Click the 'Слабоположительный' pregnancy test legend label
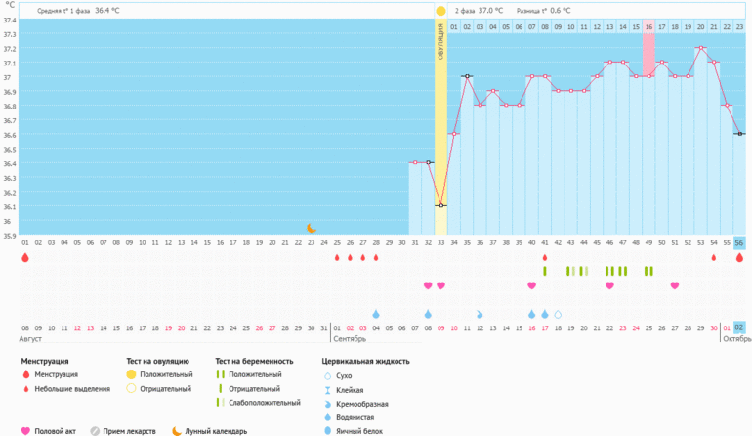This screenshot has width=752, height=436. pyautogui.click(x=264, y=402)
